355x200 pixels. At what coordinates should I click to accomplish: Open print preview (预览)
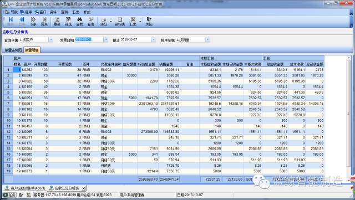pyautogui.click(x=104, y=22)
